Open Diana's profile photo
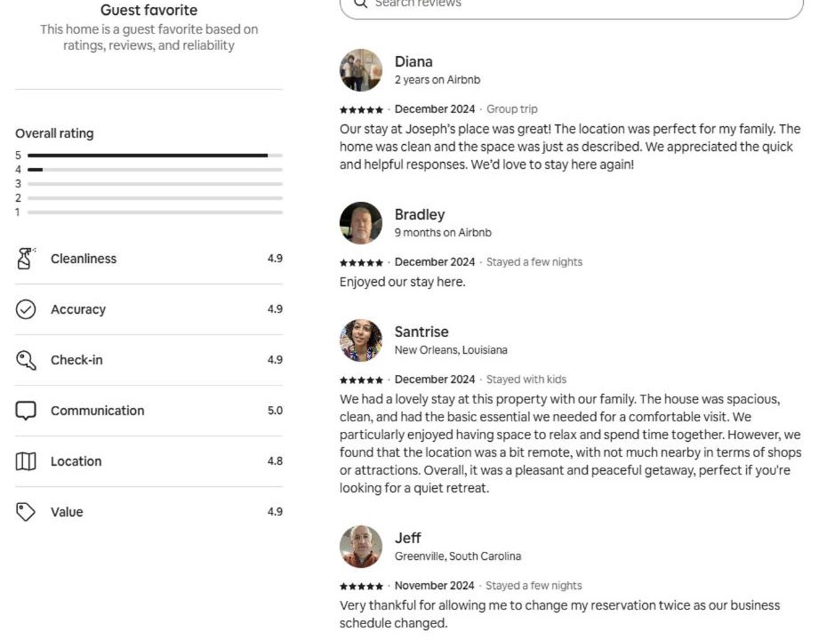Screen dimensions: 835x640 (x=361, y=70)
